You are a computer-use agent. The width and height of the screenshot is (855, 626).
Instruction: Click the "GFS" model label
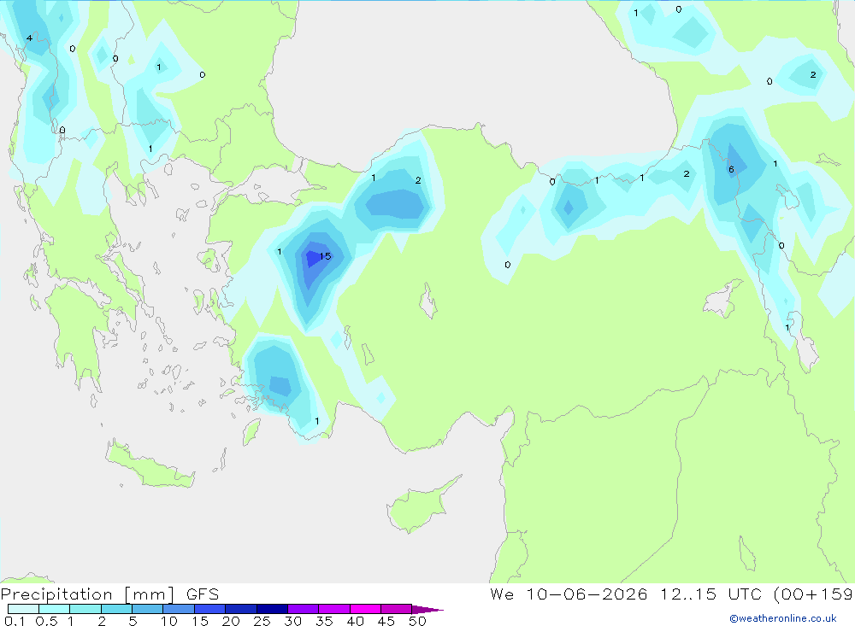203,594
